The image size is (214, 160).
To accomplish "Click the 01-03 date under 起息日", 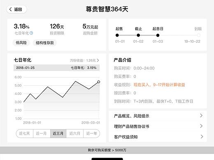I will (158, 41).
